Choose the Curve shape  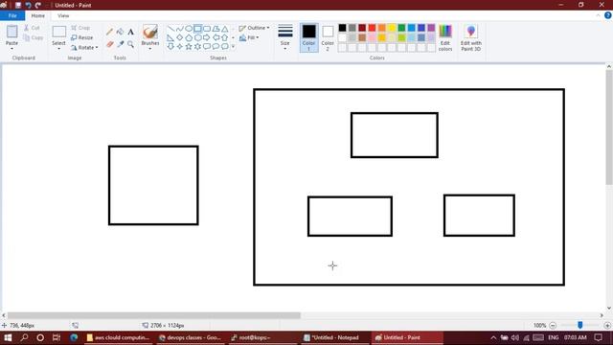pos(180,29)
